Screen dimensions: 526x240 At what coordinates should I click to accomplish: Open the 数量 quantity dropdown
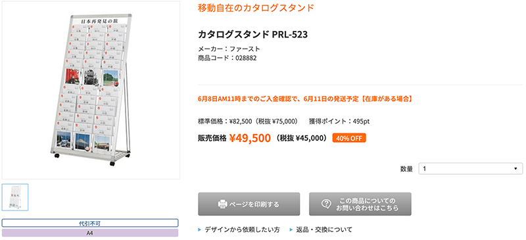pyautogui.click(x=471, y=169)
